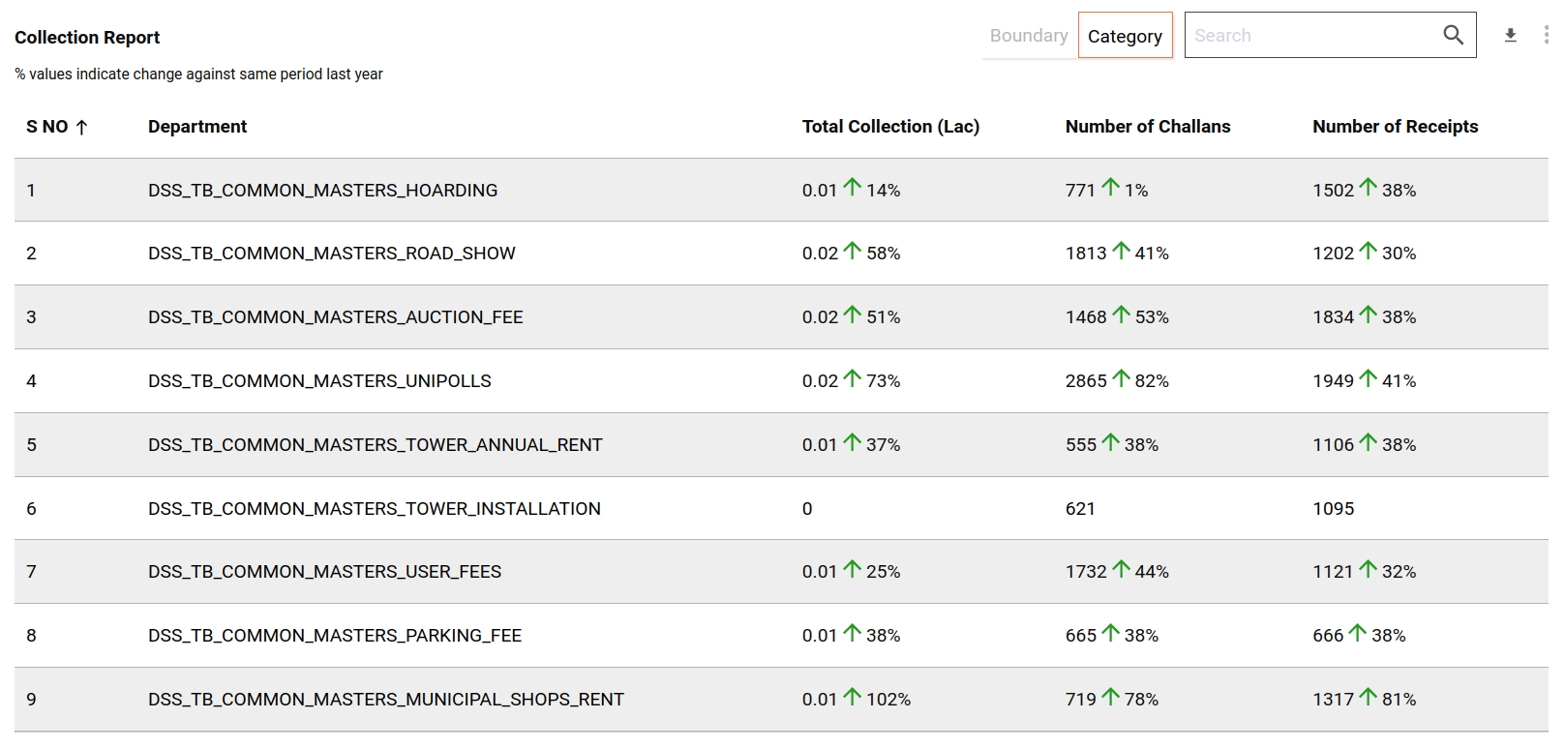
Task: Sort by Total Collection (Lac) header
Action: (x=890, y=127)
